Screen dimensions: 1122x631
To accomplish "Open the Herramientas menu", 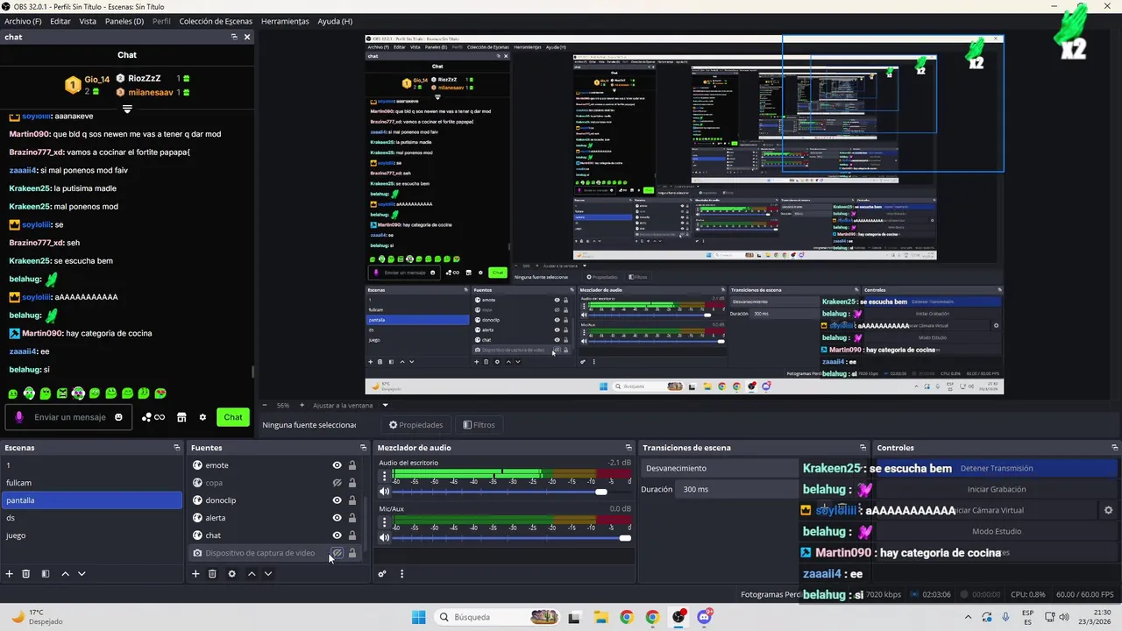I will pos(285,21).
